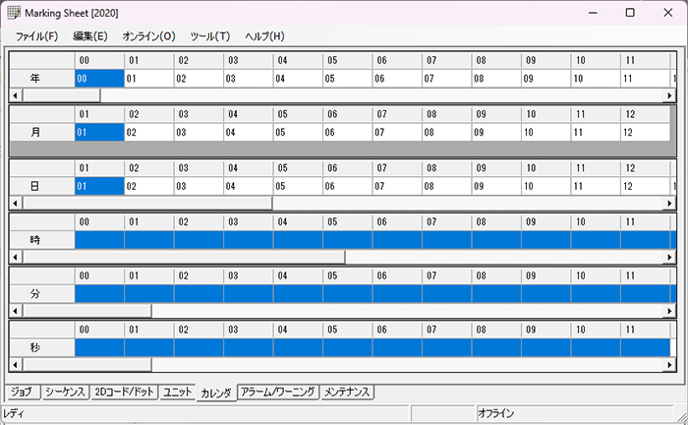Click right scroll arrow in 年 row
Screen dimensions: 688x425
tap(670, 95)
